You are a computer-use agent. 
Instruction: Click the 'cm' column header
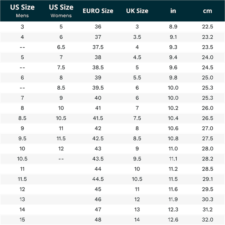coord(207,11)
